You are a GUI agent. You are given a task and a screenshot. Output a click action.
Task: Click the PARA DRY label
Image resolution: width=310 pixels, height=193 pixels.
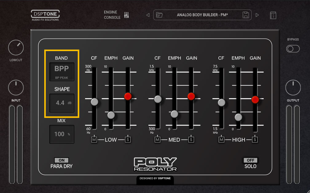(x=61, y=166)
